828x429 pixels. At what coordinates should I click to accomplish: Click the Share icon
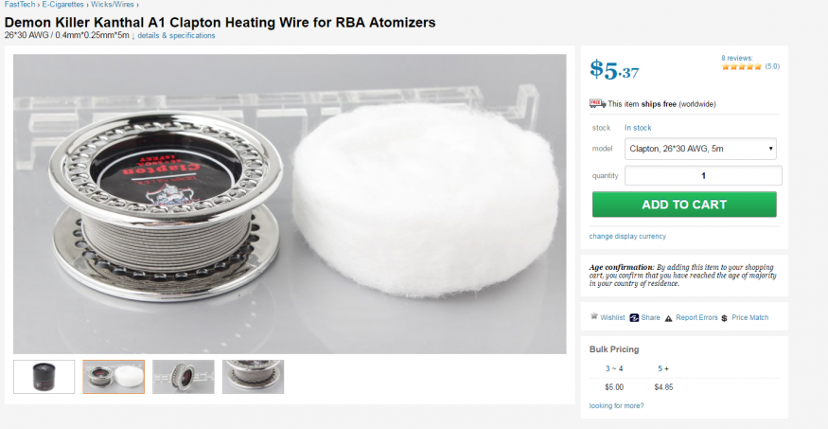634,318
